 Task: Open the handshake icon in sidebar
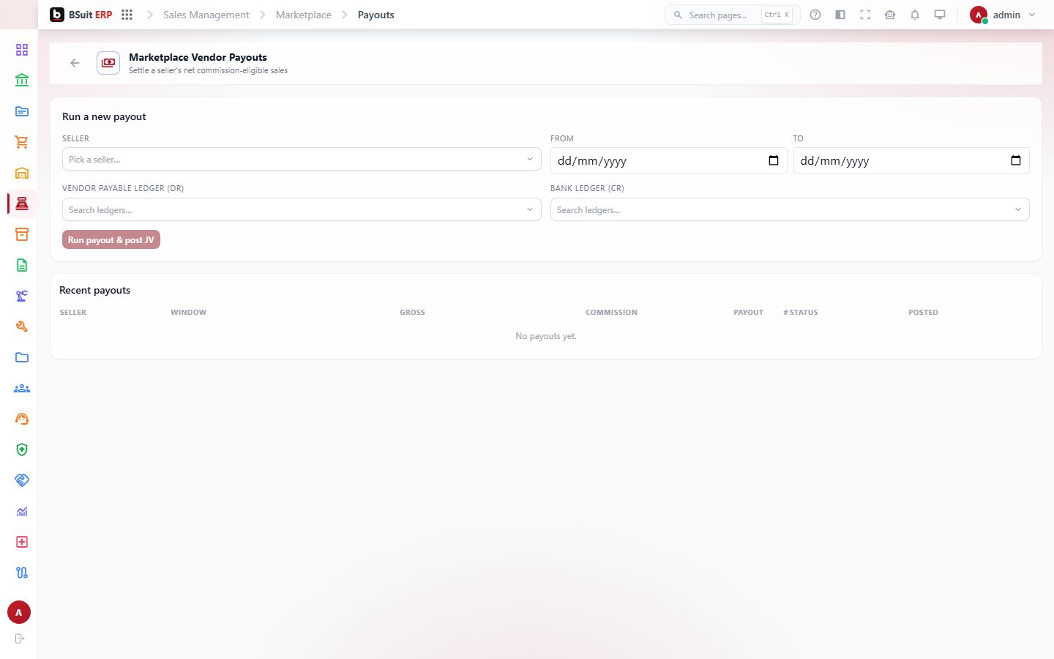(22, 480)
